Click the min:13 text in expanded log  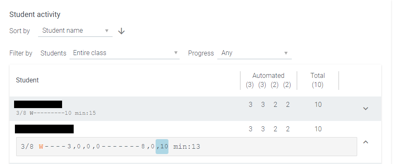(187, 146)
